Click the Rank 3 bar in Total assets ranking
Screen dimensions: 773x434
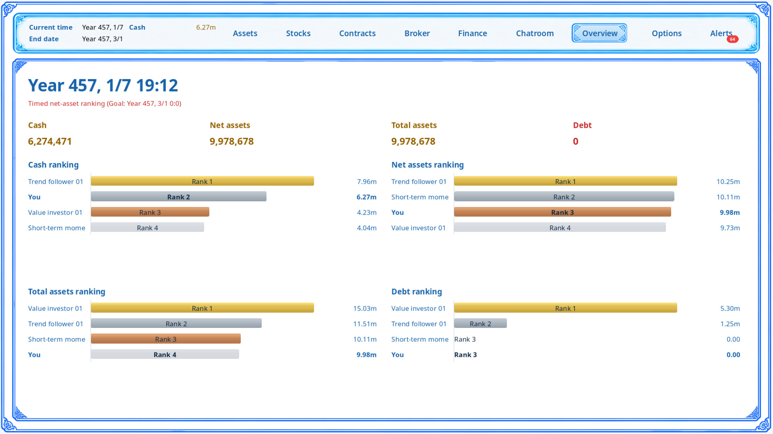point(165,339)
